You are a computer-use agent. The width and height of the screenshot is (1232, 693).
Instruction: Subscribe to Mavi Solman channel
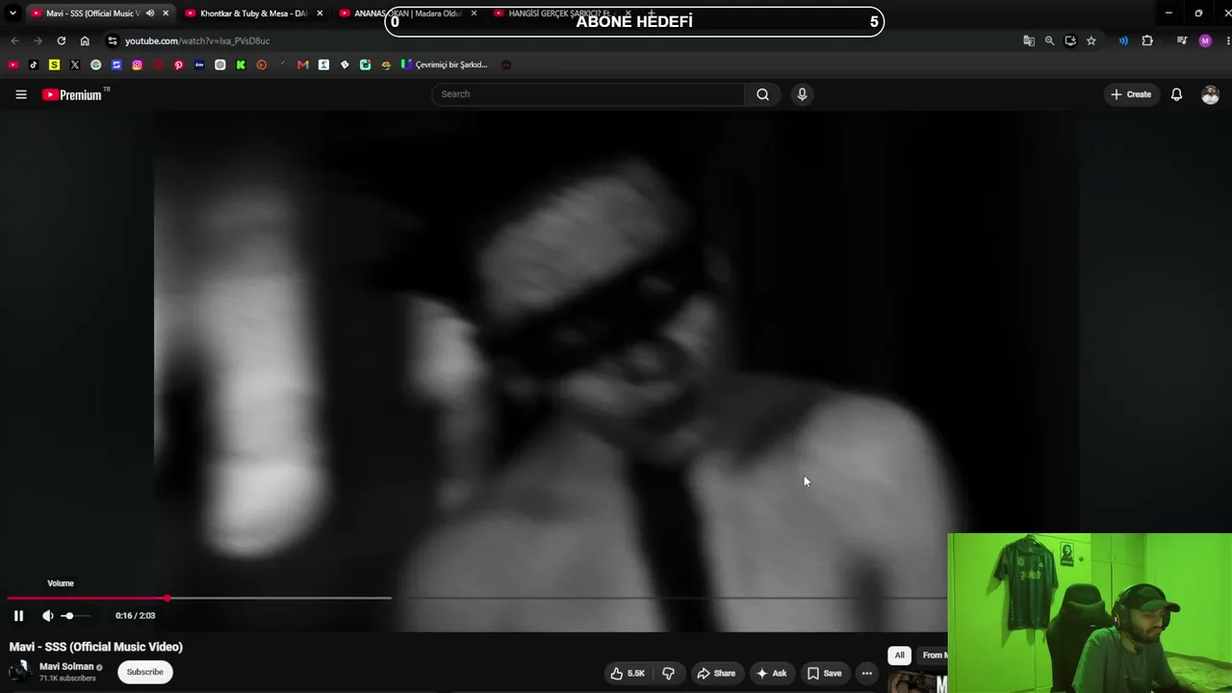(144, 672)
